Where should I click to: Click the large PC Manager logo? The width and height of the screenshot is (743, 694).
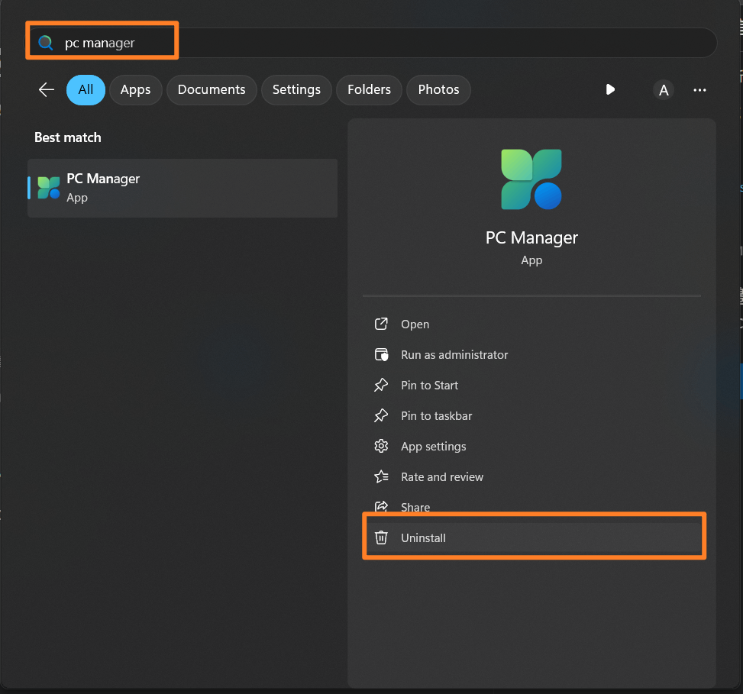(531, 179)
